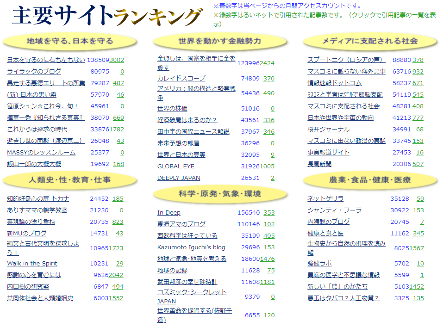This screenshot has height=327, width=443.
Task: Open カレイドスコープ link
Action: coord(181,78)
